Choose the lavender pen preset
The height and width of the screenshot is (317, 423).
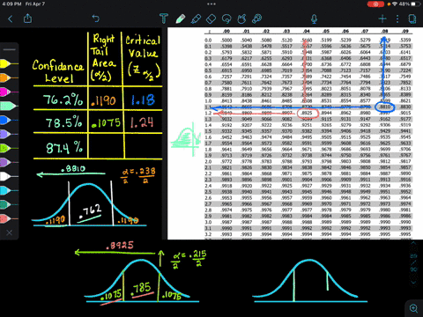click(8, 134)
